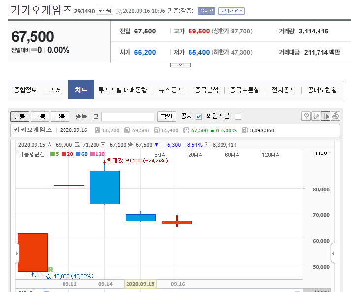This screenshot has width=351, height=292.
Task: Switch to 월봉 monthly candles
Action: coord(60,116)
